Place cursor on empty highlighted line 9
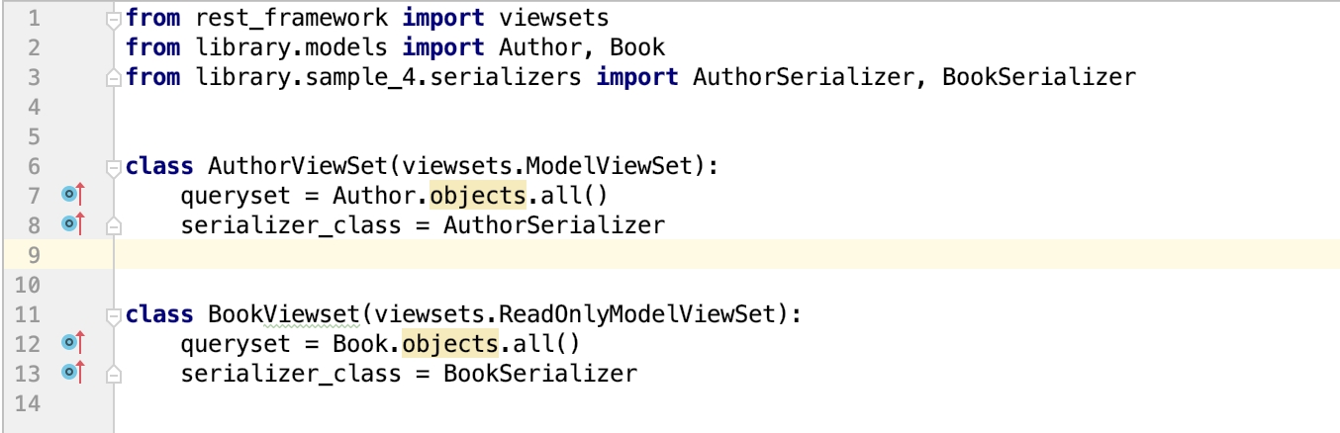 tap(594, 255)
